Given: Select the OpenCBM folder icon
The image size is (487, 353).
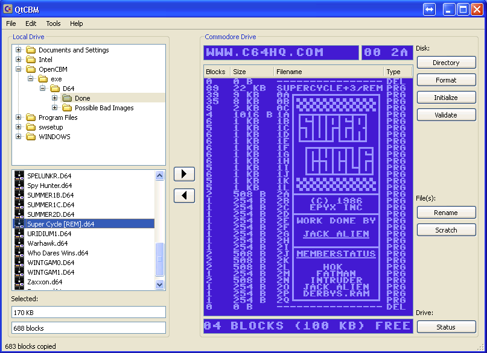Looking at the screenshot, I should click(31, 69).
